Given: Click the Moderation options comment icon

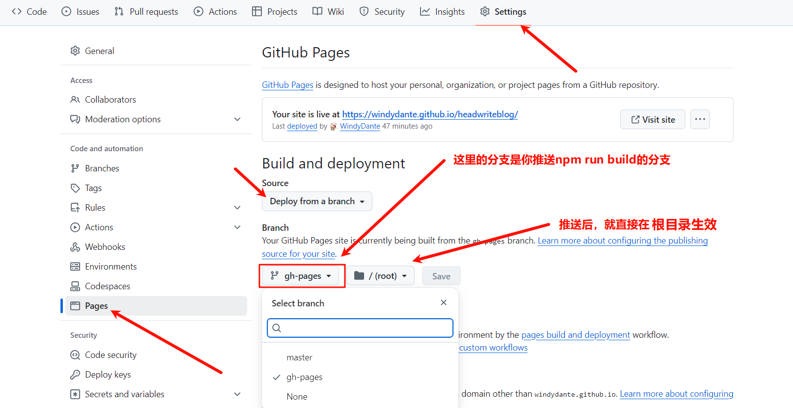Looking at the screenshot, I should pyautogui.click(x=75, y=119).
